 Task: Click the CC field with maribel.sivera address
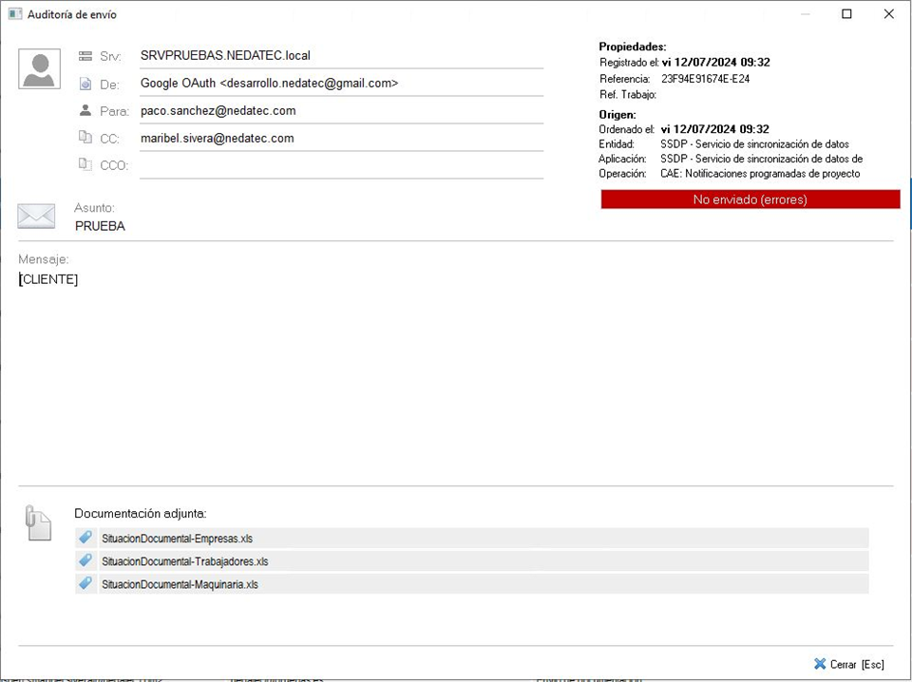340,139
